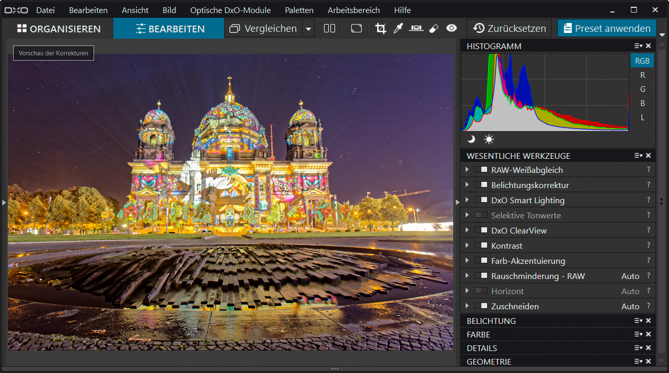Screen dimensions: 669x373
Task: Expand the RAW-Weißabgleich section
Action: (467, 170)
